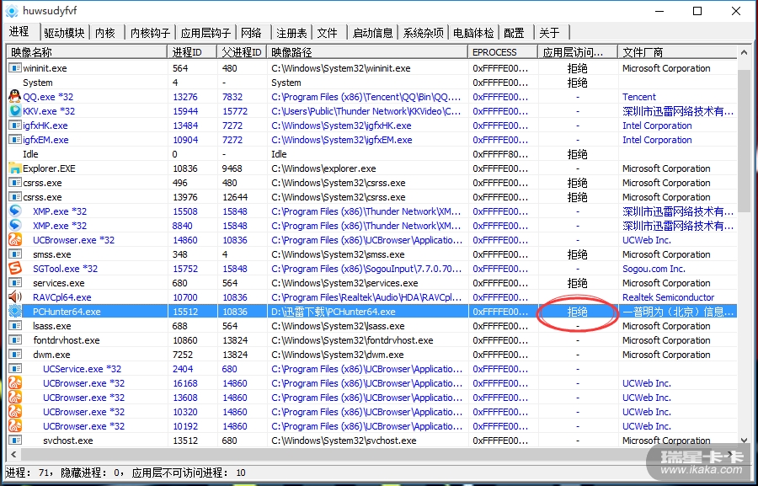Select the csrss.exe row with PID 496

(371, 183)
